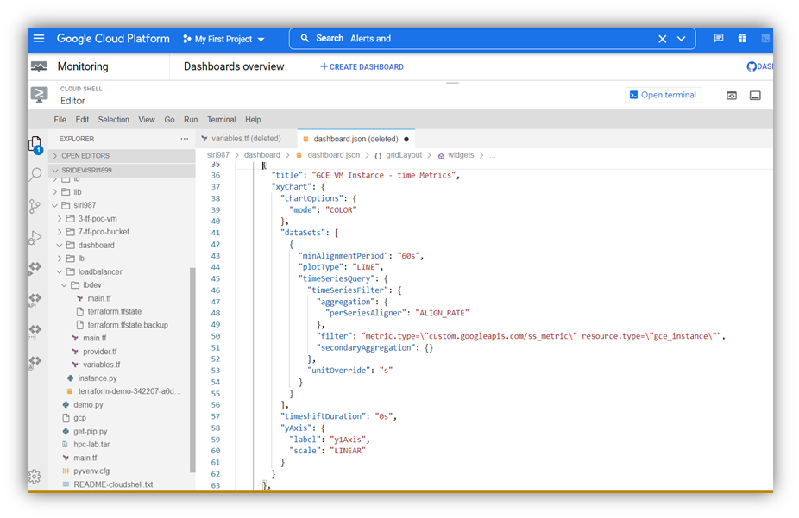Open the Edit menu
Image resolution: width=799 pixels, height=518 pixels.
tap(82, 120)
